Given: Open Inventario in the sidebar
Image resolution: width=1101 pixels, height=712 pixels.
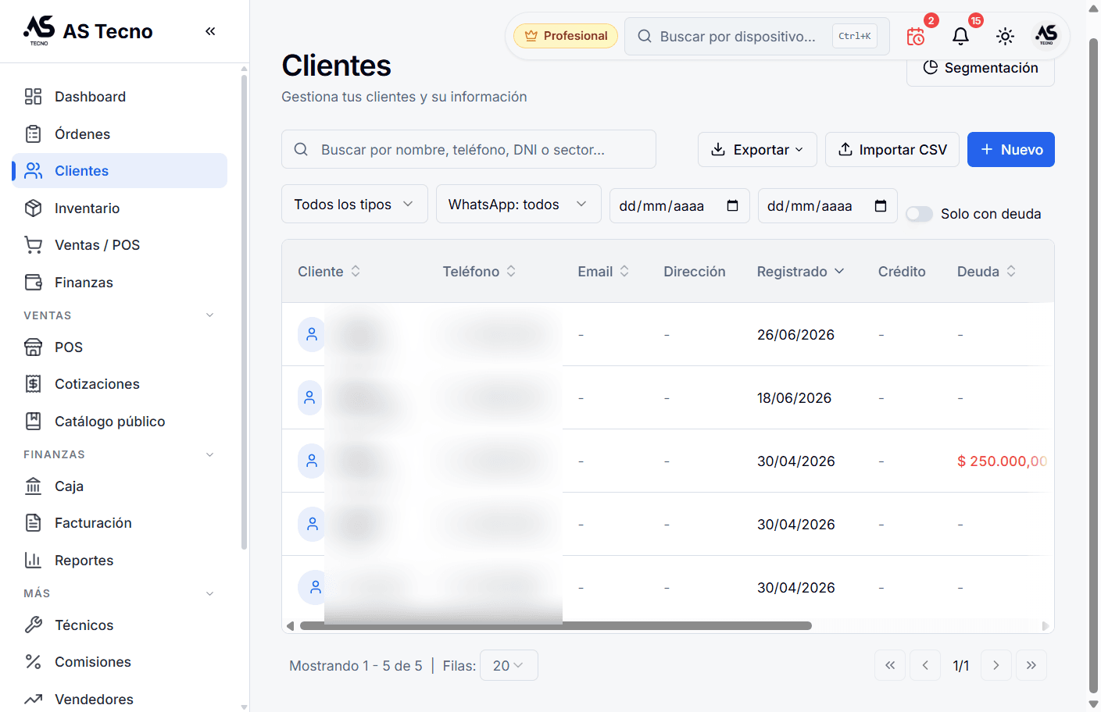Looking at the screenshot, I should tap(120, 208).
